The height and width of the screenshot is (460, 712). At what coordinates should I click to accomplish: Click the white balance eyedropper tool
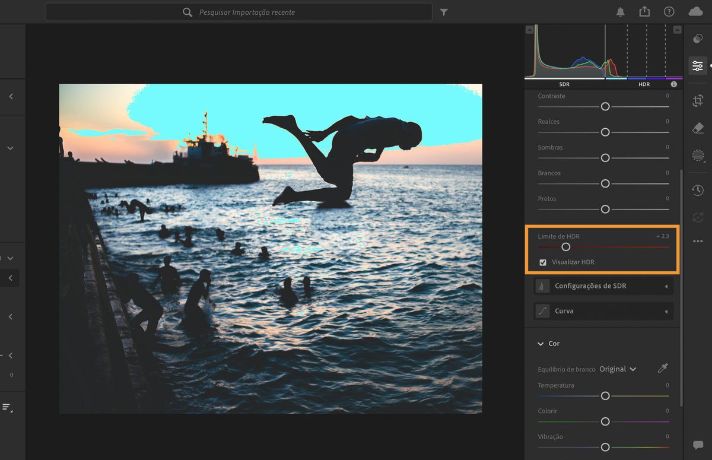663,369
